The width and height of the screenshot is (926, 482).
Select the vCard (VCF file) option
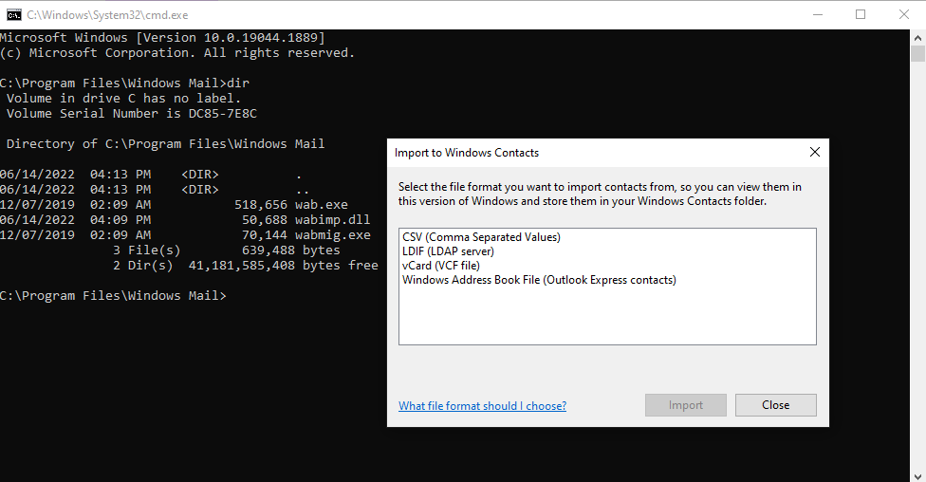click(x=440, y=266)
